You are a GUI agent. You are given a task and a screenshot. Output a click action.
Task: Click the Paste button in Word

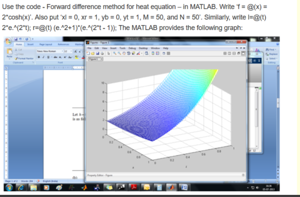point(10,54)
